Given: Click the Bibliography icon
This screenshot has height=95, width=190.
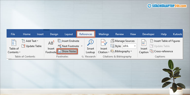Looking at the screenshot, I should coord(112,51).
